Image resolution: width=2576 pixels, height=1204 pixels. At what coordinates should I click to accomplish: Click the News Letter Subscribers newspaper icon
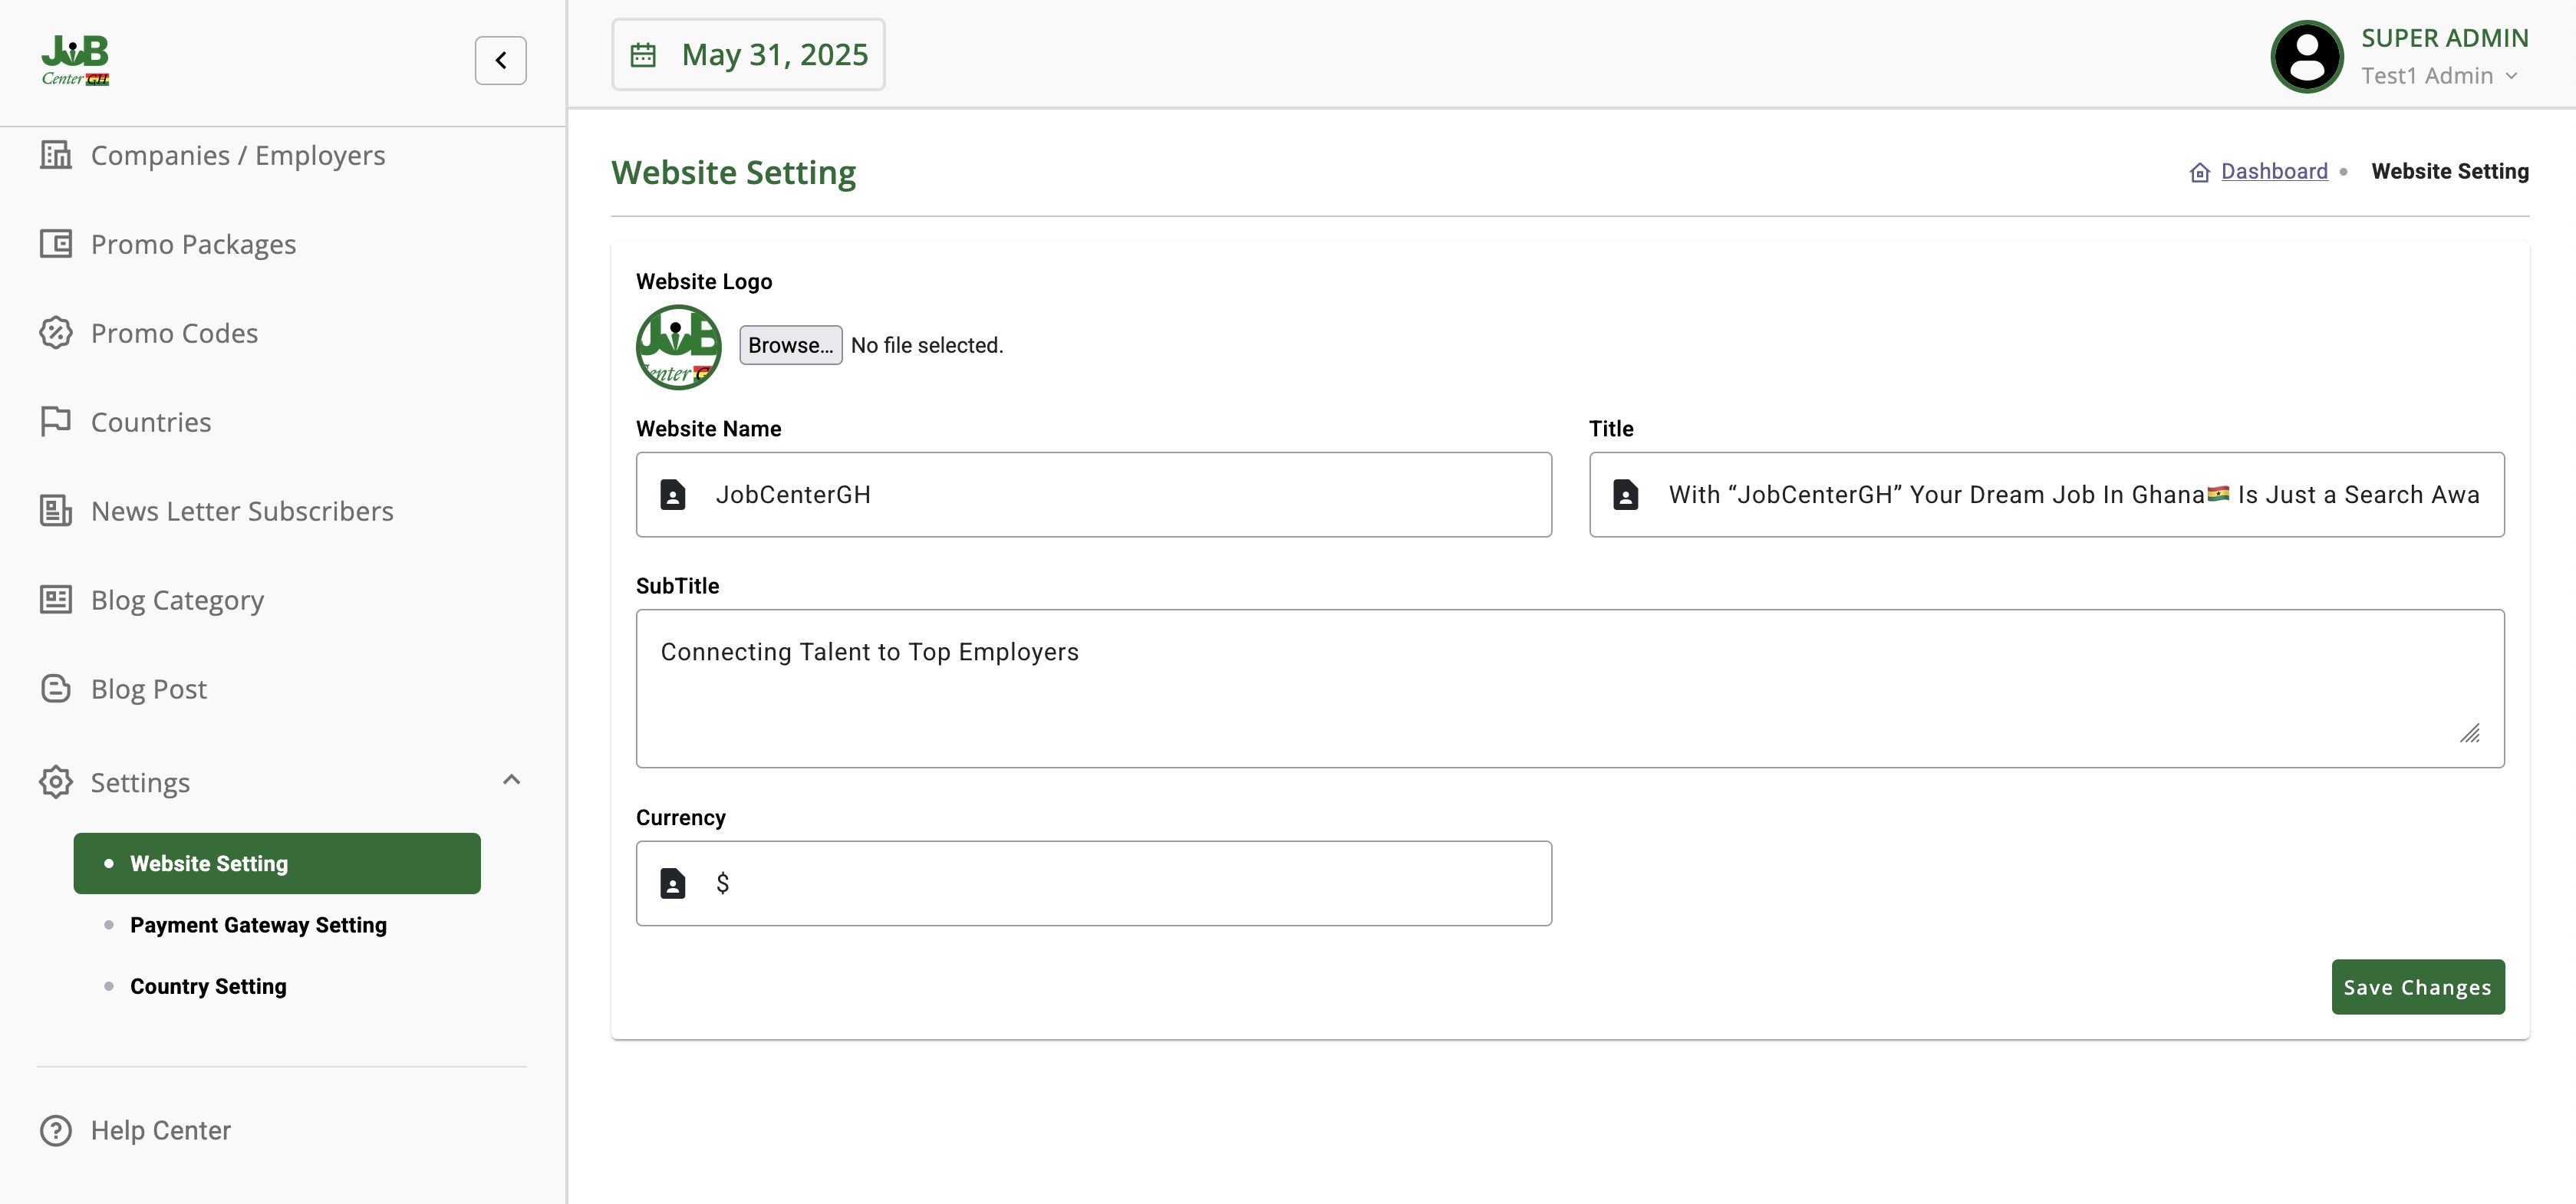coord(56,510)
